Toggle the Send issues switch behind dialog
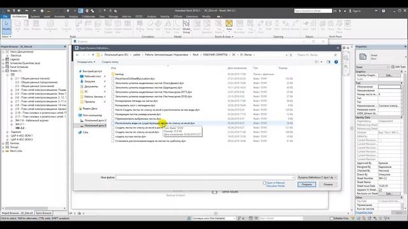408x229 pixels. pyautogui.click(x=215, y=192)
